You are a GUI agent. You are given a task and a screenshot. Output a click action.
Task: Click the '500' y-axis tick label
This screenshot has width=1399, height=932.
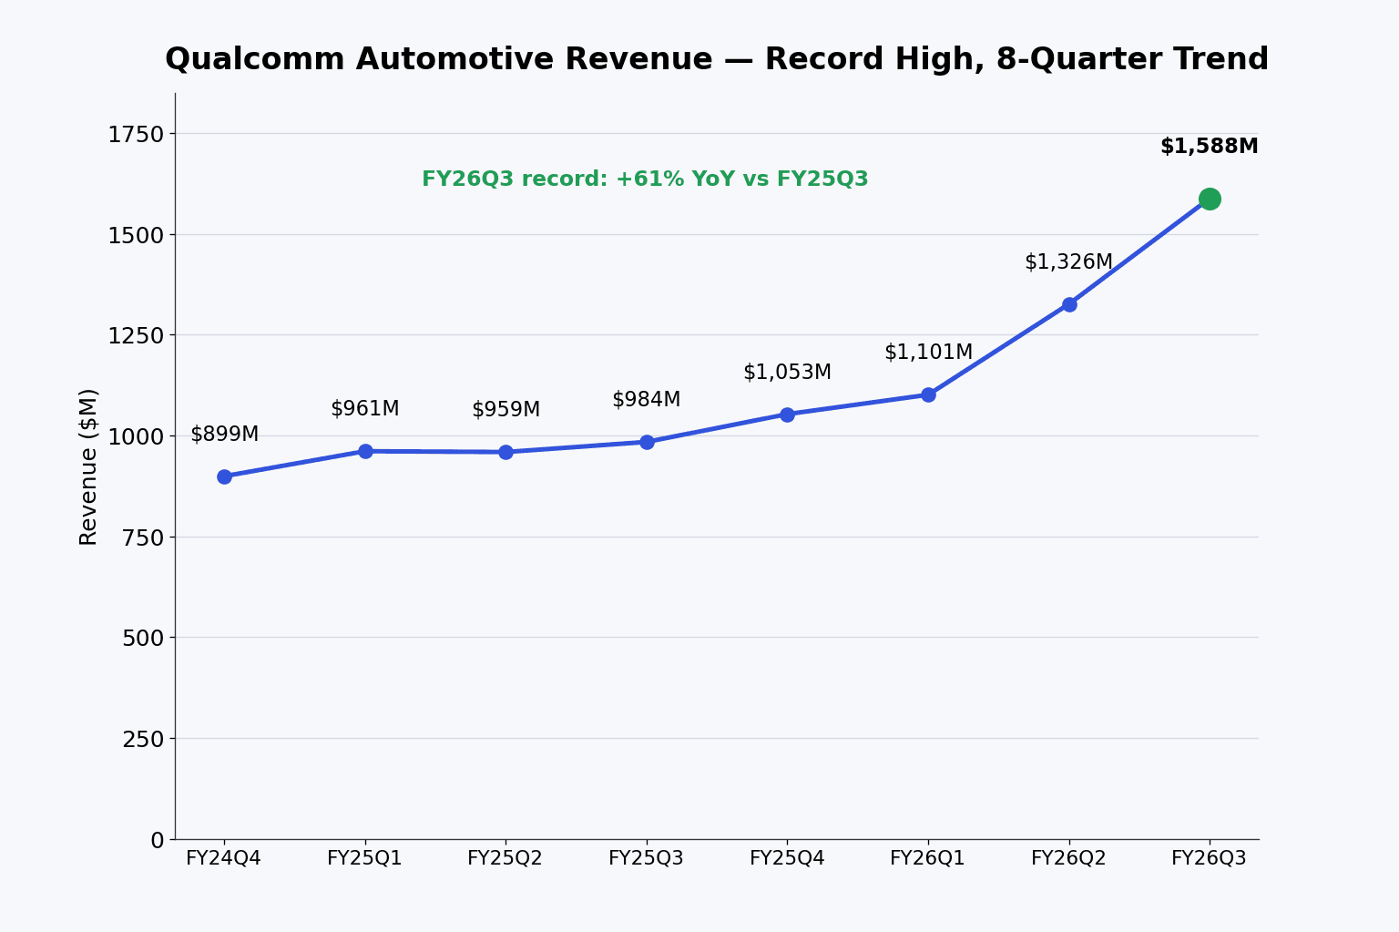[x=143, y=639]
